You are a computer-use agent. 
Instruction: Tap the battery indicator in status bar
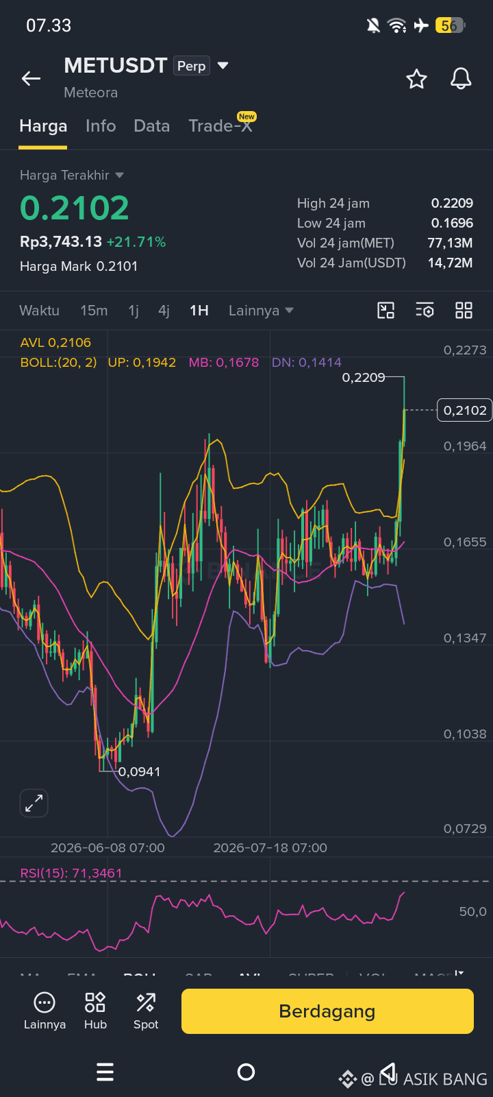pos(450,25)
